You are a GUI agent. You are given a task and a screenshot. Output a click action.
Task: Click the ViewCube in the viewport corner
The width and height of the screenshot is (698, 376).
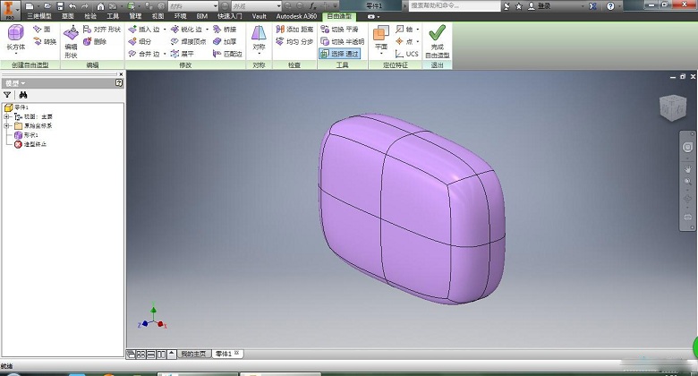[x=671, y=108]
